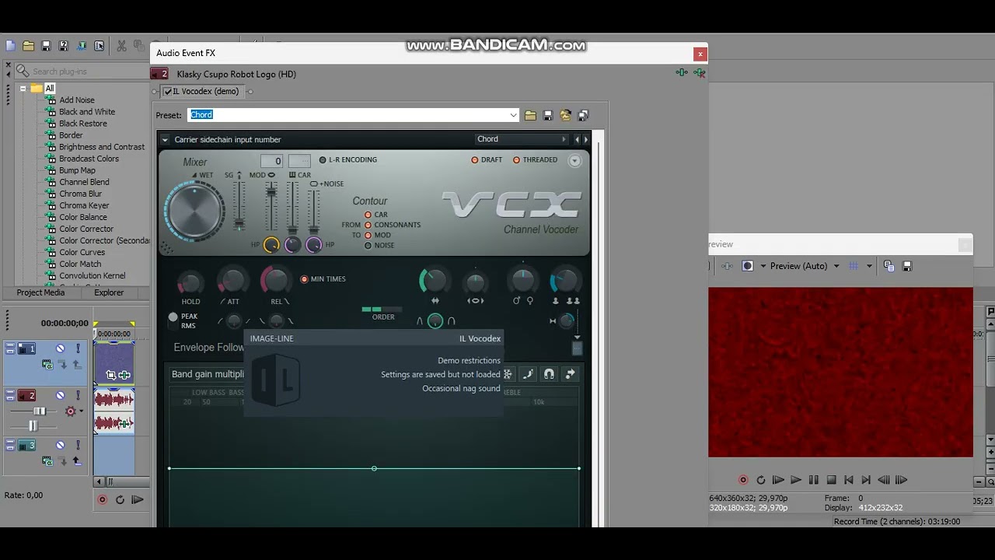Click the HOLD knob
995x560 pixels.
(190, 283)
